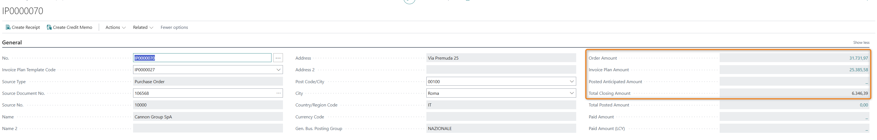877x140 pixels.
Task: Open the Actions menu
Action: 116,27
